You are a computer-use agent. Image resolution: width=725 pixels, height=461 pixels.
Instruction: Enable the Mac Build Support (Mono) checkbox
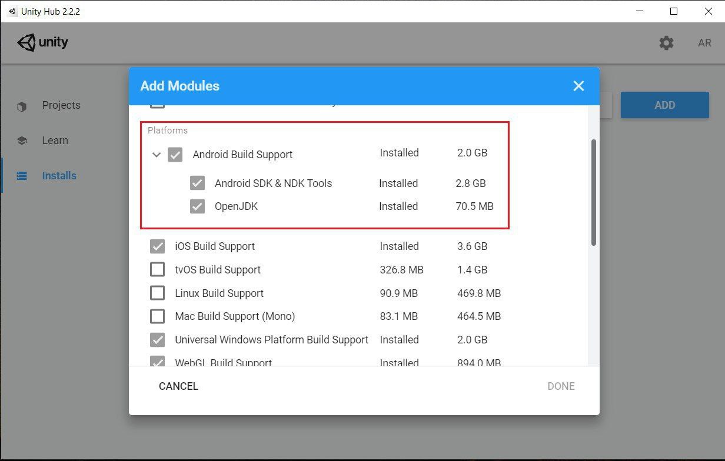click(157, 316)
